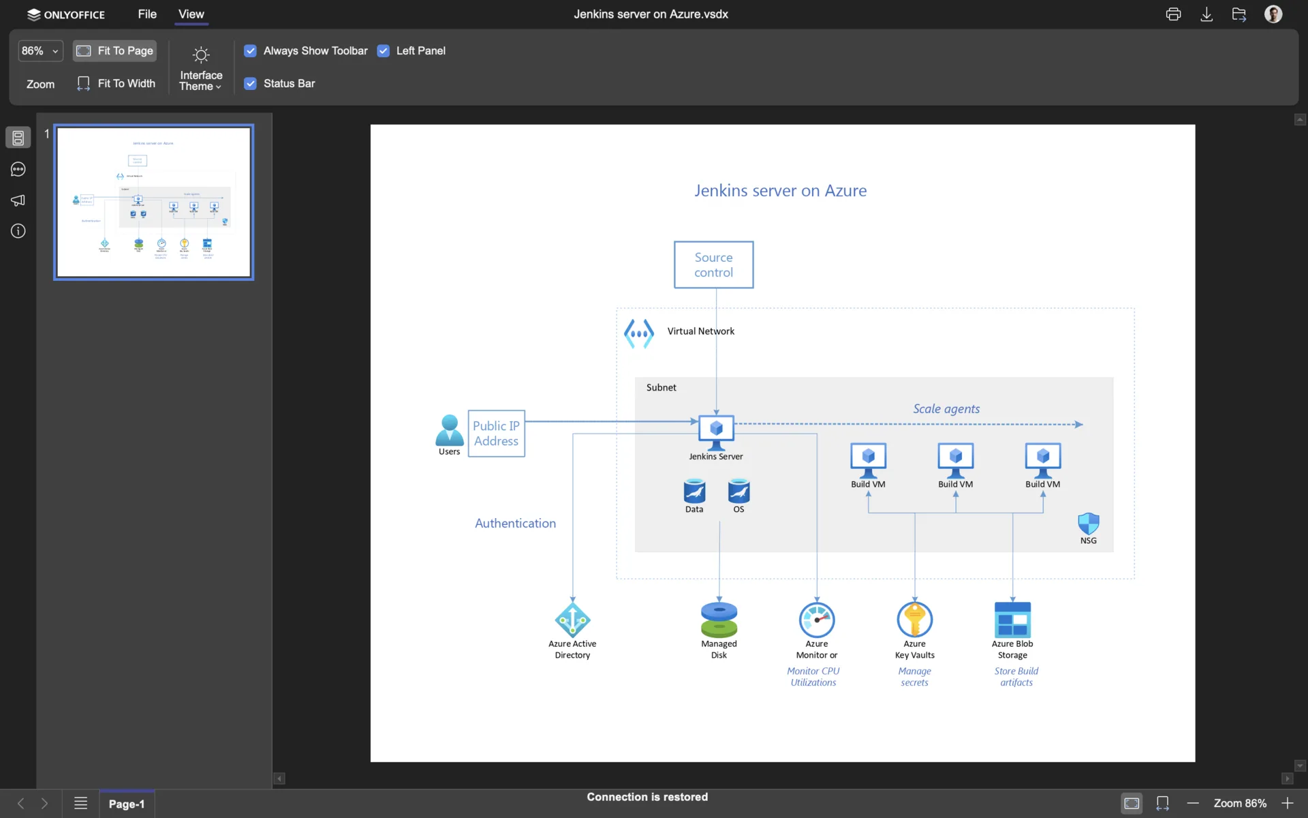Click the Zoom label under the zoom box
This screenshot has width=1308, height=818.
(40, 84)
